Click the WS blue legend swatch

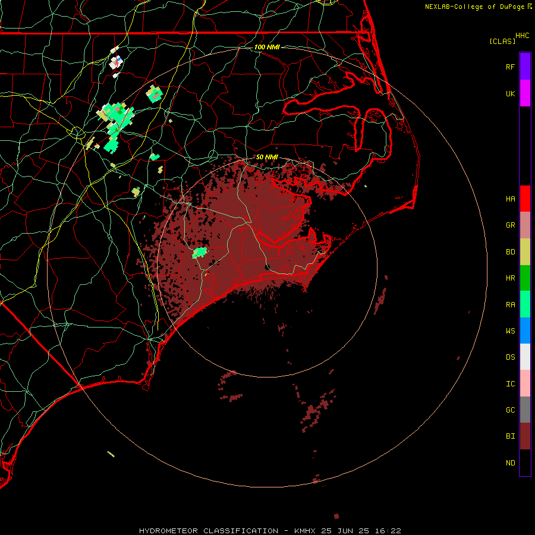(525, 331)
